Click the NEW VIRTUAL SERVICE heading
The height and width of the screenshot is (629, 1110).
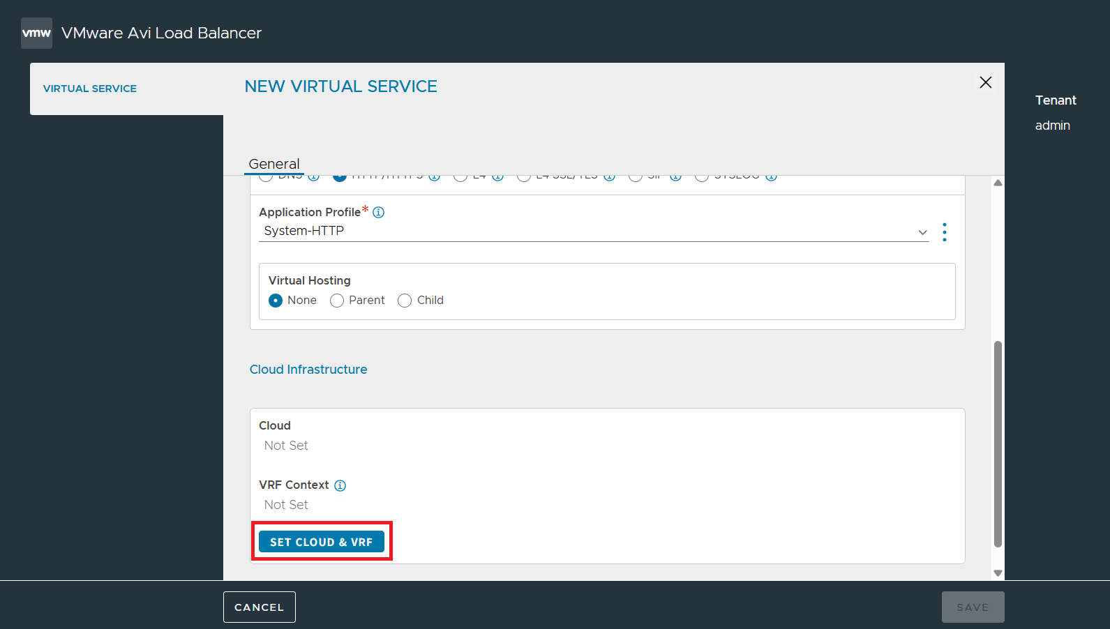[341, 86]
